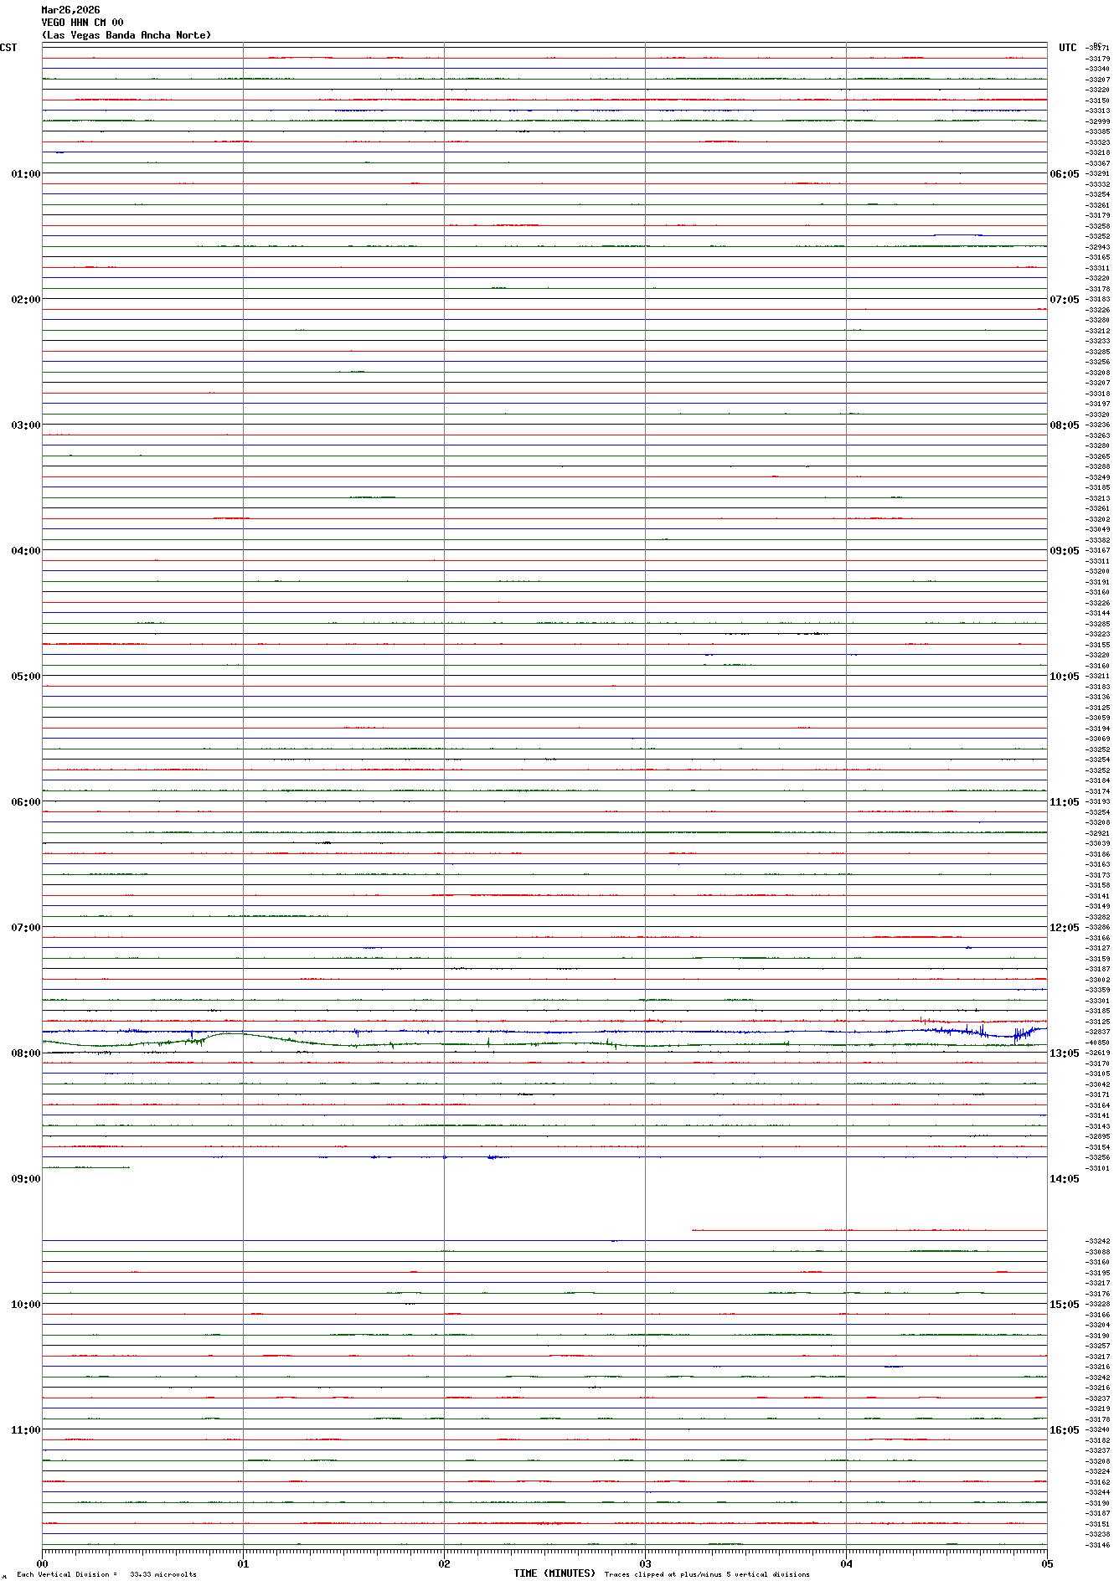Select the 04:00 CST time marker
Viewport: 1114px width, 1586px height.
[x=25, y=551]
